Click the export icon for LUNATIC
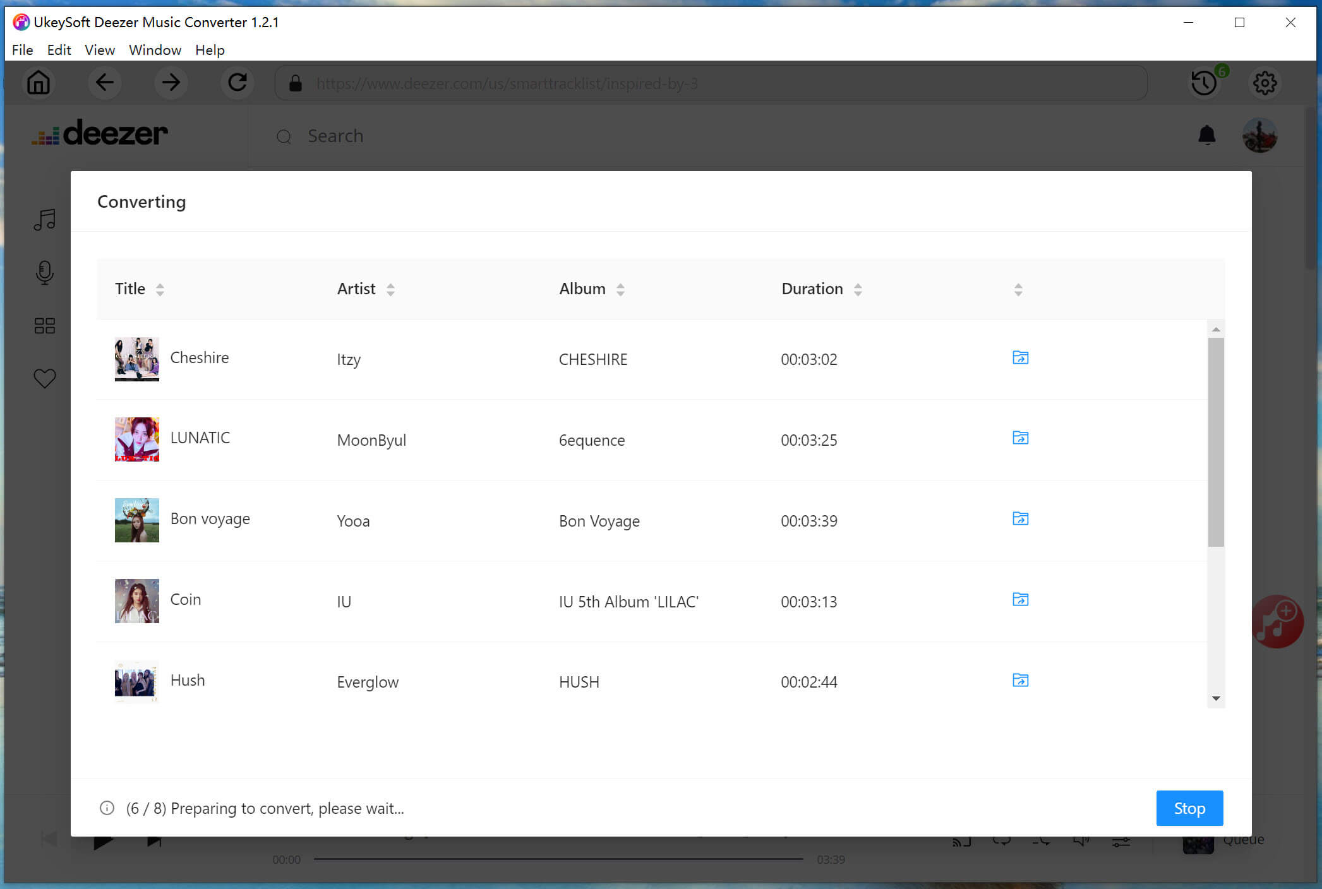The image size is (1322, 889). (1019, 438)
